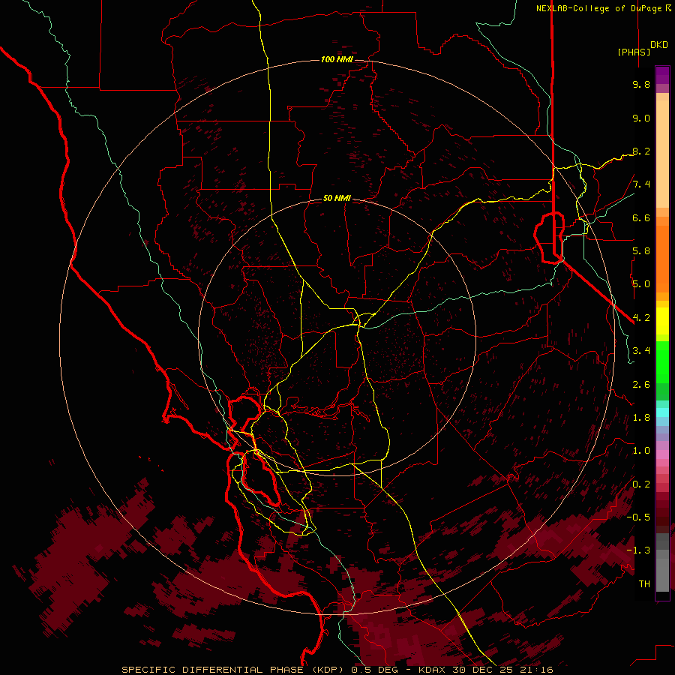Click the 5.0 scale value
Screen dimensions: 675x675
click(x=641, y=284)
